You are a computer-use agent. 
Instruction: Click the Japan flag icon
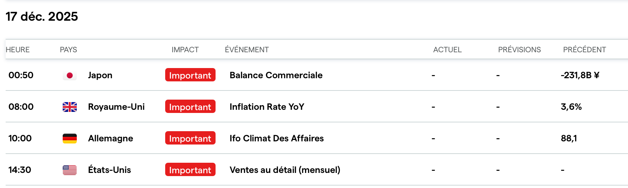70,75
